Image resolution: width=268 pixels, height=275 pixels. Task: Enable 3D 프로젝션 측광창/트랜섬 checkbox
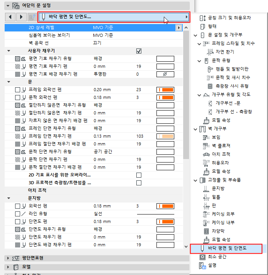pos(139,183)
